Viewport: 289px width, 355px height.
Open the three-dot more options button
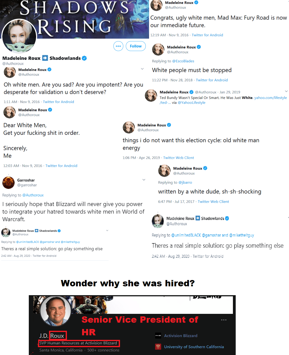click(118, 46)
